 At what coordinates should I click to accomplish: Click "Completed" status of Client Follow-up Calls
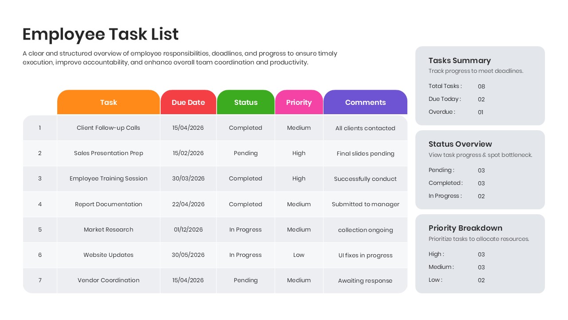245,128
